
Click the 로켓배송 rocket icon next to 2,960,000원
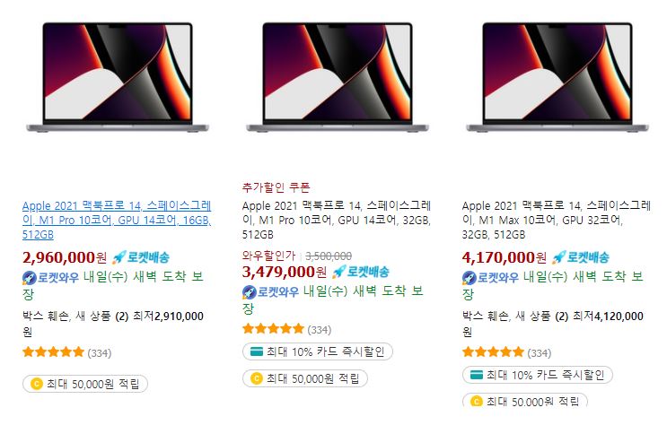(119, 257)
